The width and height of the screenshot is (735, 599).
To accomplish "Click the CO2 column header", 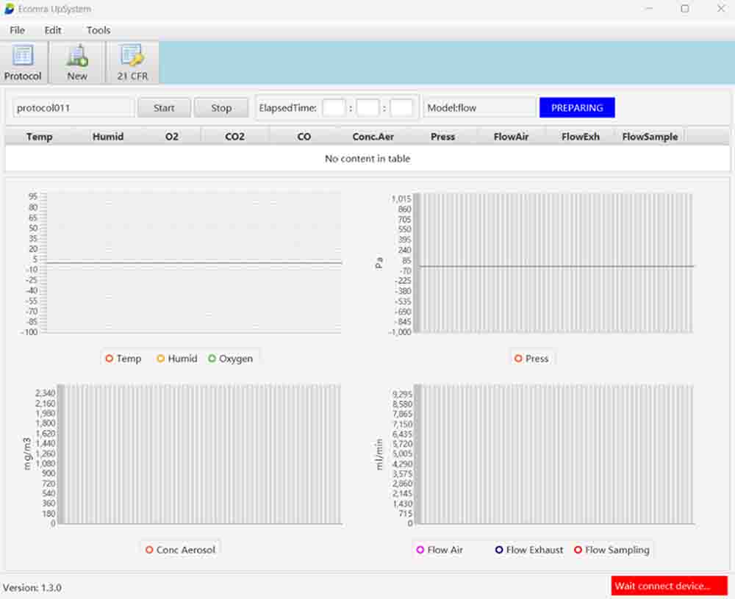I will pyautogui.click(x=235, y=137).
